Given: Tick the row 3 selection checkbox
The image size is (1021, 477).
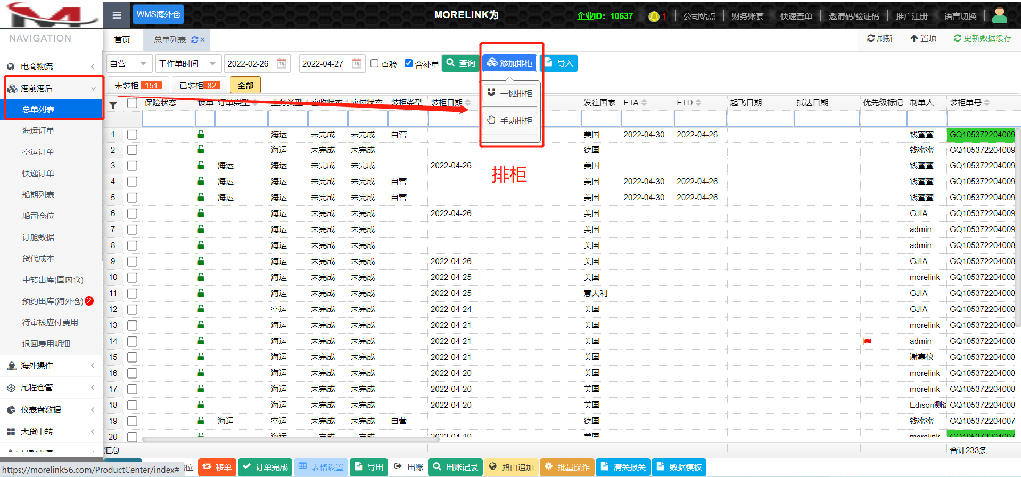Looking at the screenshot, I should 132,166.
